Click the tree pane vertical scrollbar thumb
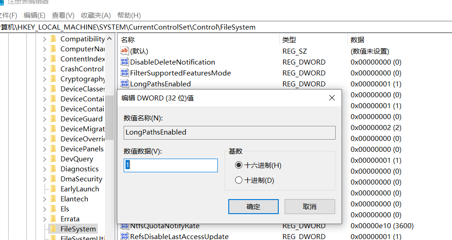 click(x=110, y=118)
